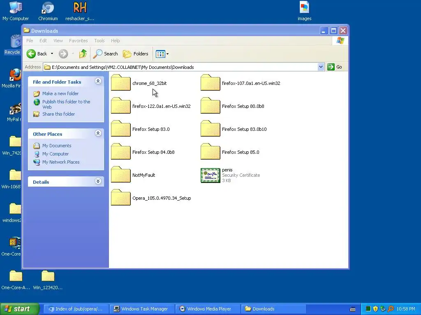421x315 pixels.
Task: Open the View menu
Action: tap(58, 41)
